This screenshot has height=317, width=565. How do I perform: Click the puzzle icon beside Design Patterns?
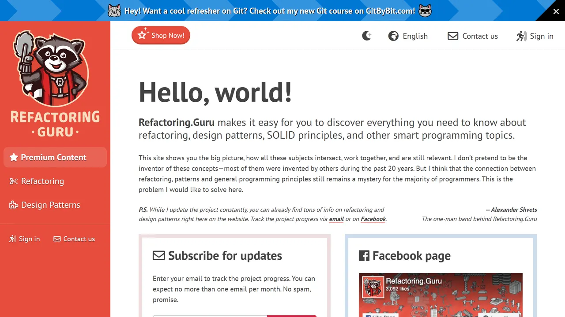click(x=14, y=205)
